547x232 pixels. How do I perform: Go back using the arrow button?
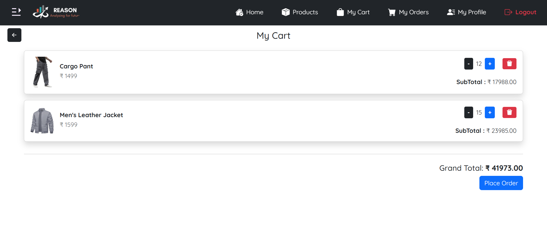[x=14, y=35]
